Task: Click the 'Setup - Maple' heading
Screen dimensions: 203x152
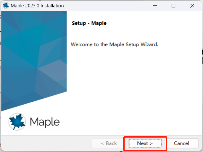Action: (x=89, y=23)
